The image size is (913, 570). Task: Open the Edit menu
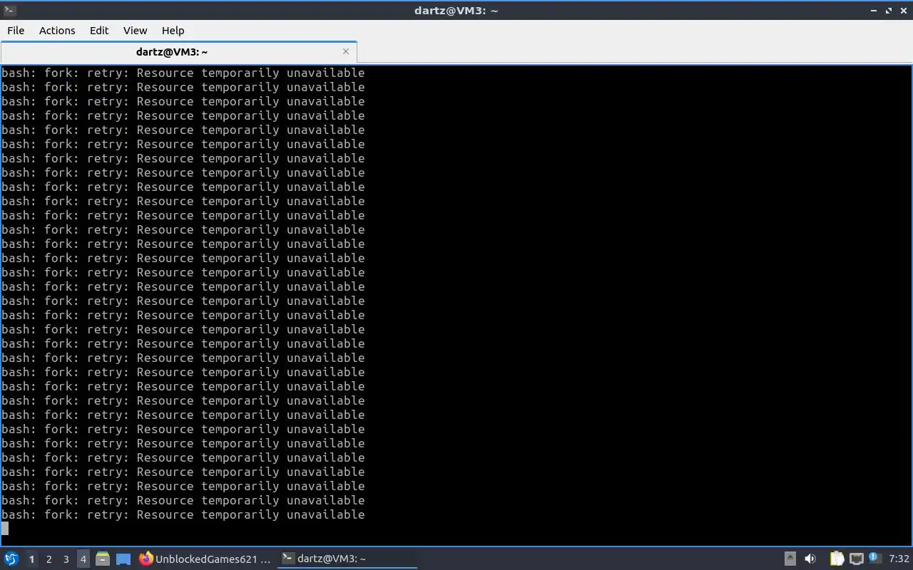coord(99,31)
